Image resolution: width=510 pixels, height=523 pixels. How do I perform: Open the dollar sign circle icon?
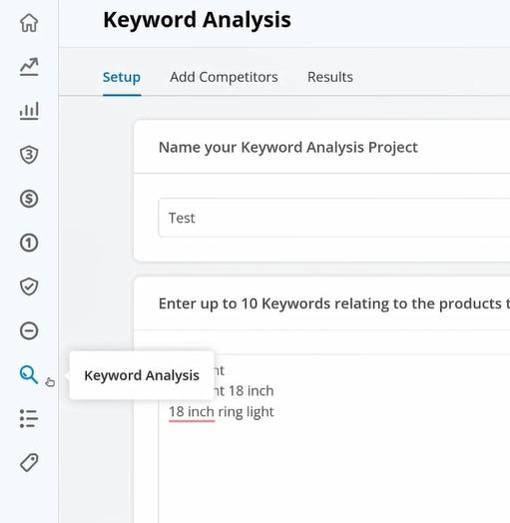tap(29, 199)
